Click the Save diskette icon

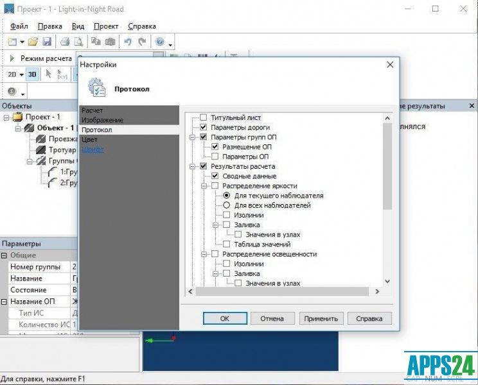click(x=47, y=42)
